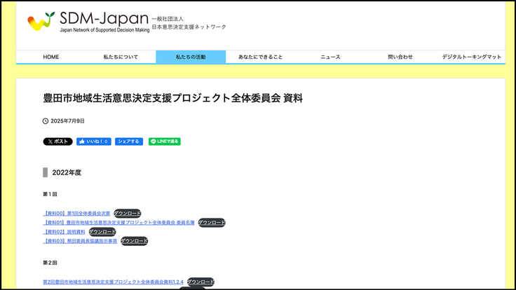
Task: Open 【資料00】第1回全体委員会次第 link
Action: 76,213
